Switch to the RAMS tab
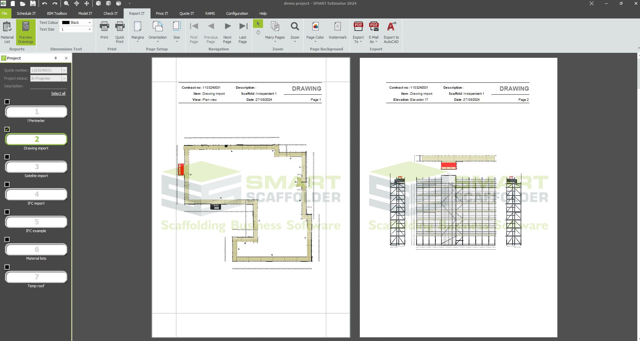 coord(210,13)
